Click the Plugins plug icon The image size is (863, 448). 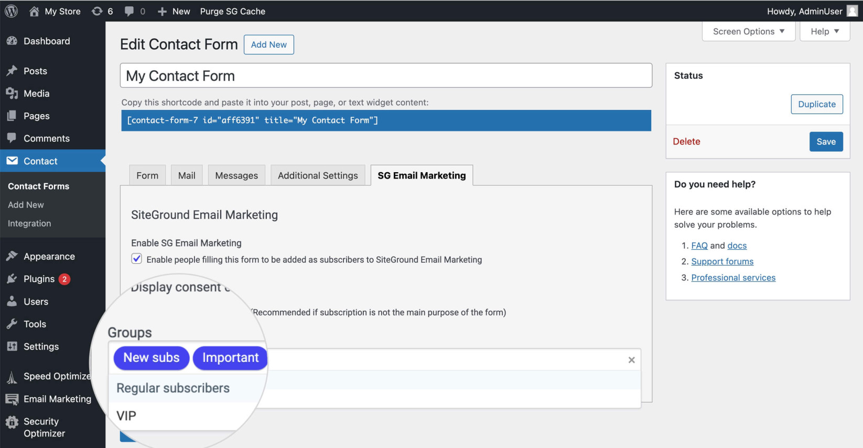tap(12, 278)
